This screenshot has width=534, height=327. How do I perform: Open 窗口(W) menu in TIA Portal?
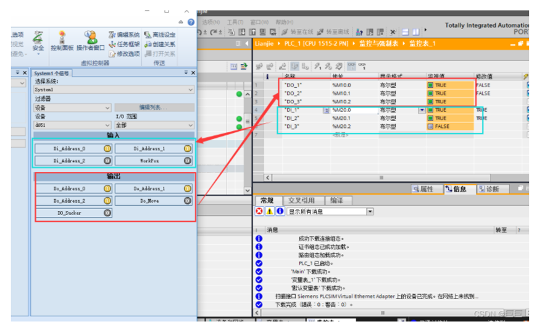tap(259, 22)
